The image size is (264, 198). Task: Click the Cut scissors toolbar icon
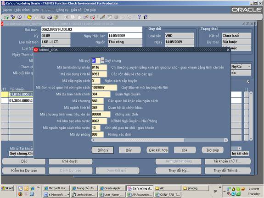(x=66, y=17)
